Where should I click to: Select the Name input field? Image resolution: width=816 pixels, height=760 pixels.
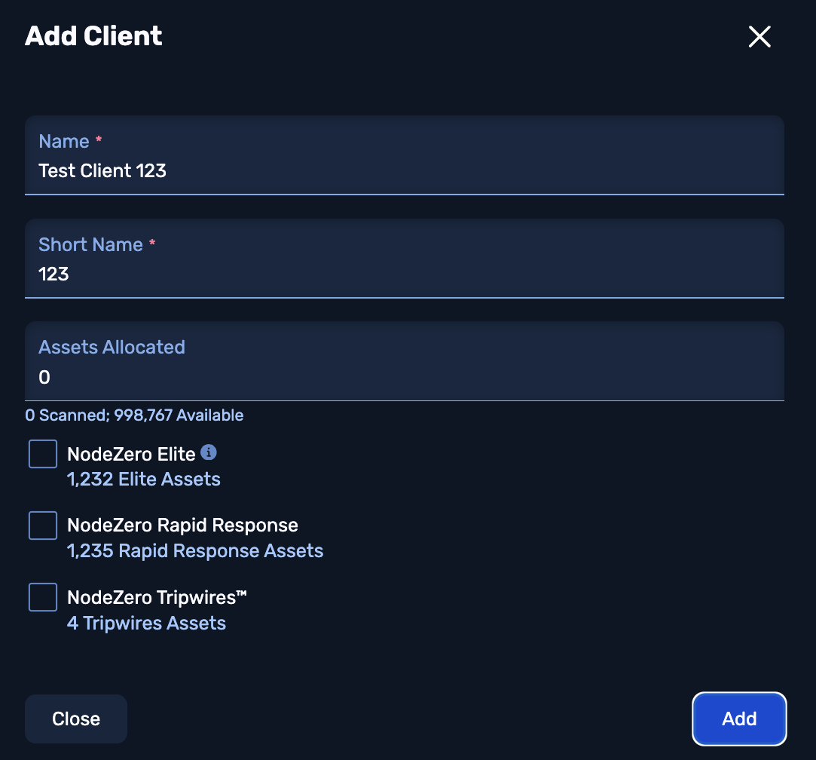(405, 170)
